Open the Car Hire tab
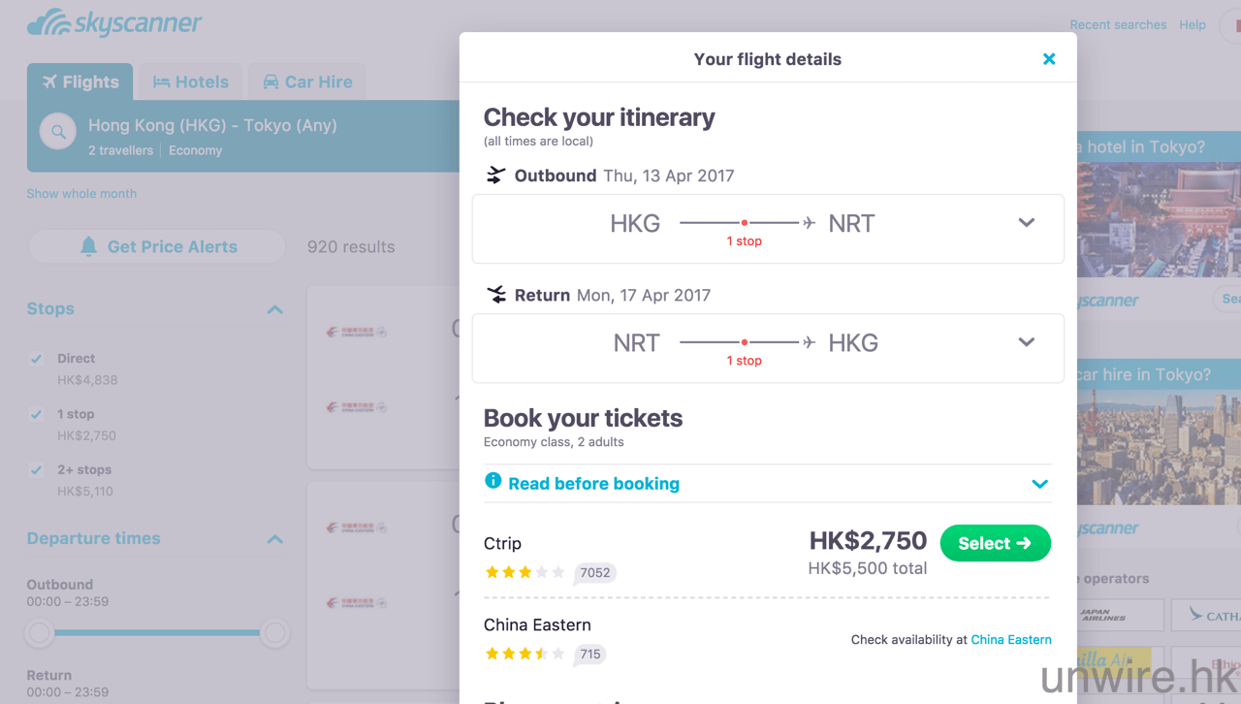Viewport: 1241px width, 704px height. (x=307, y=82)
